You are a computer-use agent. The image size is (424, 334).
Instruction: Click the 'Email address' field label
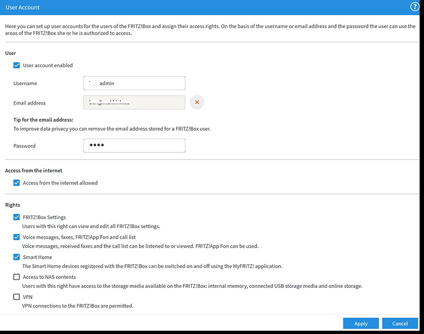[x=30, y=103]
